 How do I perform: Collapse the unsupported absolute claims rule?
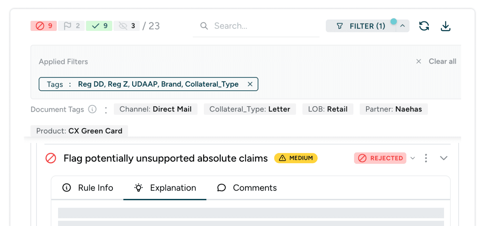(444, 158)
